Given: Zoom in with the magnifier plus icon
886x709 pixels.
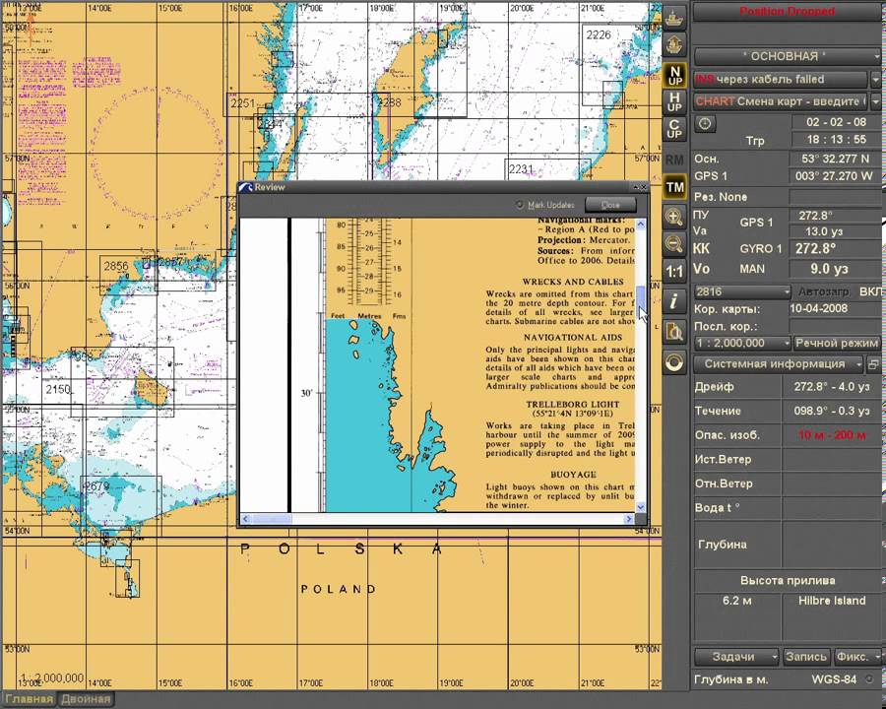Looking at the screenshot, I should pos(674,217).
